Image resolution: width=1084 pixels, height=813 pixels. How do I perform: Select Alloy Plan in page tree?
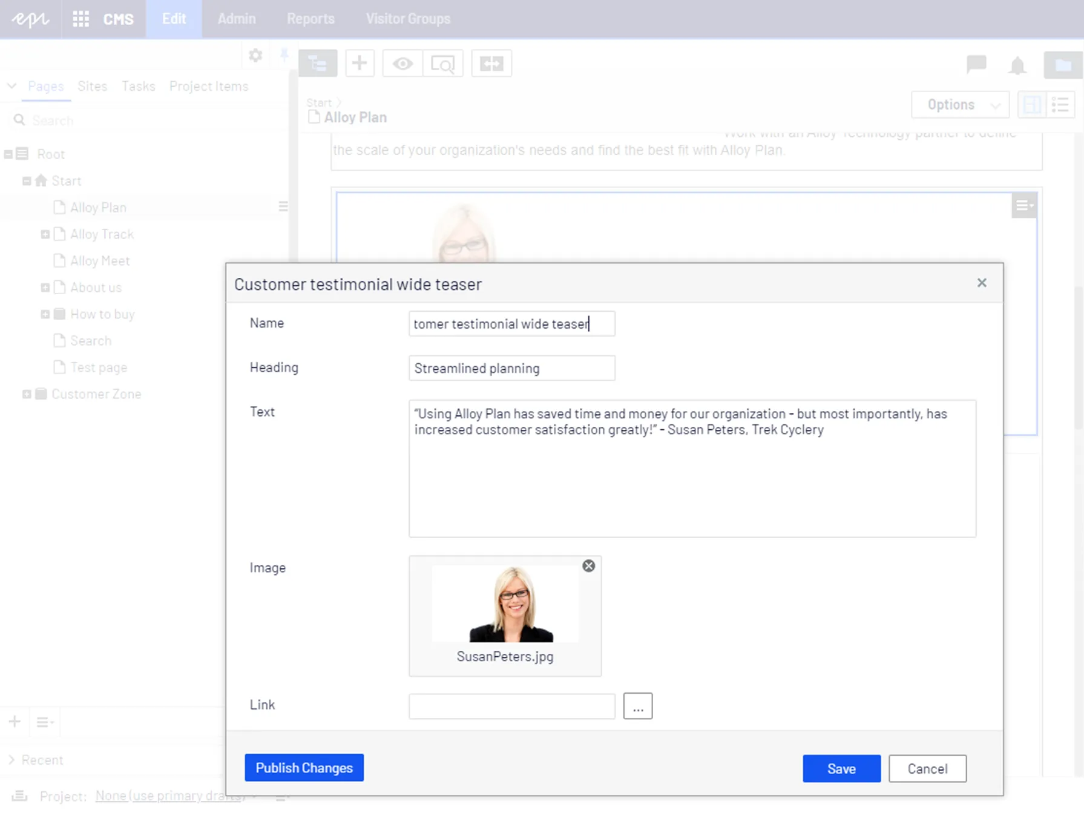(98, 208)
